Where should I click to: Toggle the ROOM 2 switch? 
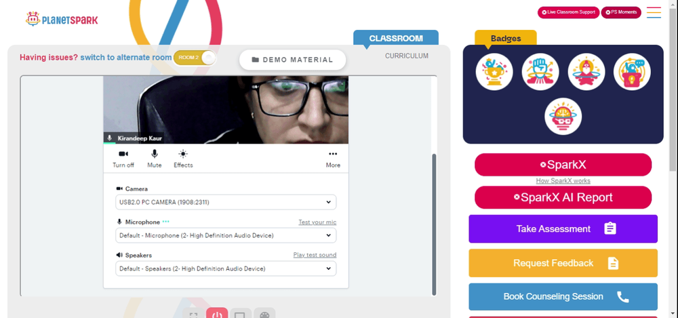pyautogui.click(x=195, y=58)
